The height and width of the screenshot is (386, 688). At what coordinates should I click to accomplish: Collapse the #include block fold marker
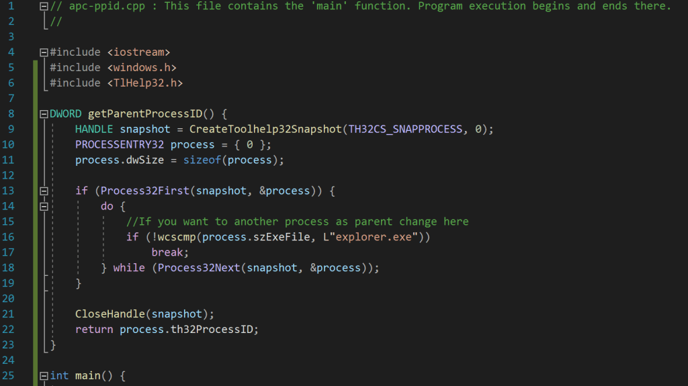(x=44, y=52)
